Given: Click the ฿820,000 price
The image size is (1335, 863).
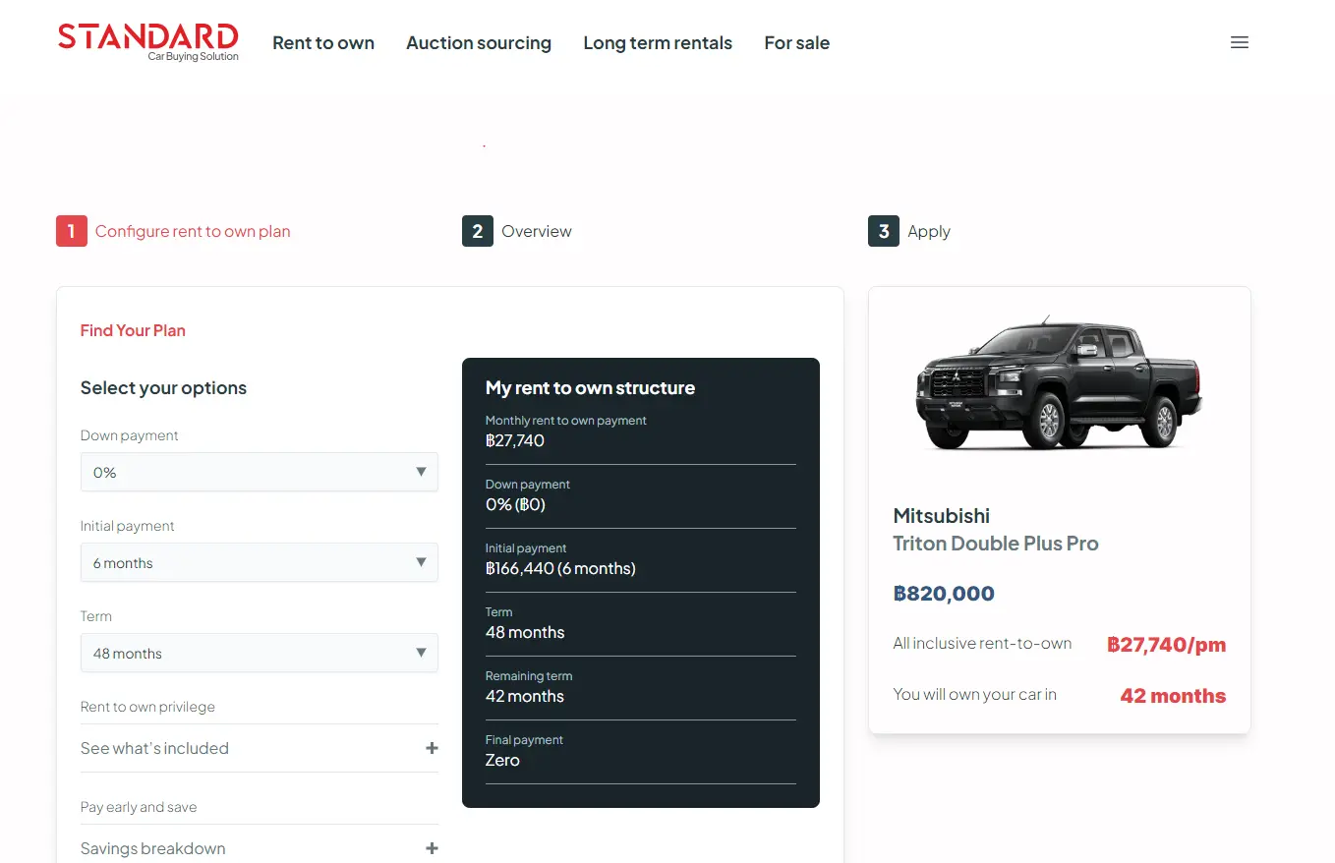Looking at the screenshot, I should pos(944,594).
